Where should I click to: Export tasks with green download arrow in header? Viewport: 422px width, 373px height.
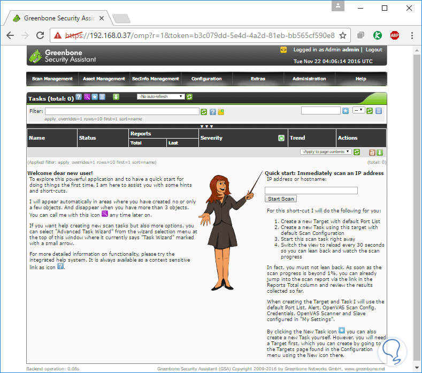coord(116,97)
